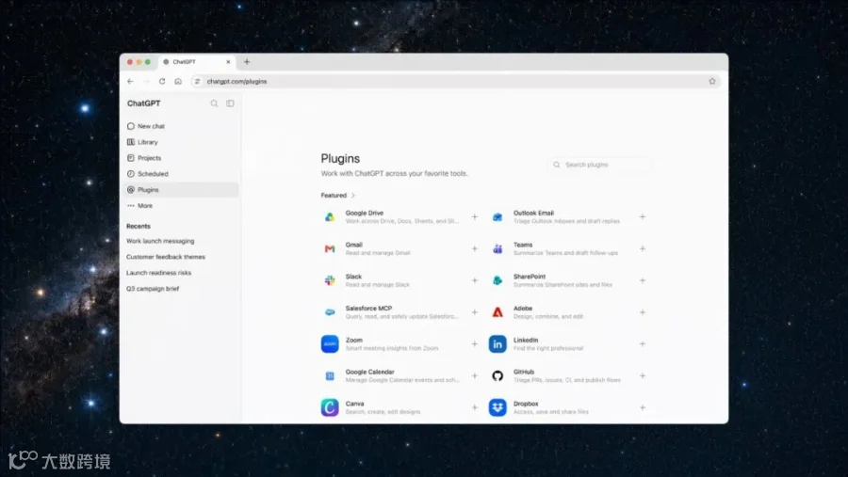
Task: Expand the Featured section chevron
Action: [x=353, y=196]
